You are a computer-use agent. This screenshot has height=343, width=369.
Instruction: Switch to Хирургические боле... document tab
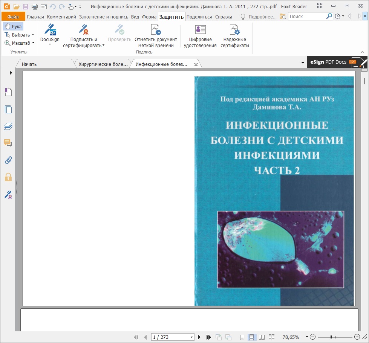[103, 64]
